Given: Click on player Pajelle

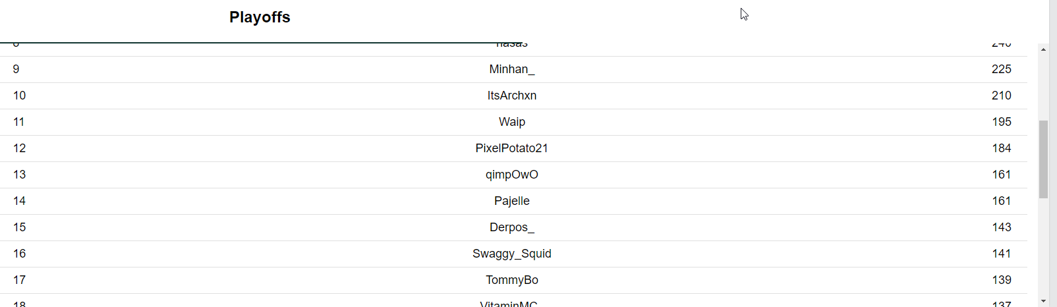Looking at the screenshot, I should click(512, 201).
